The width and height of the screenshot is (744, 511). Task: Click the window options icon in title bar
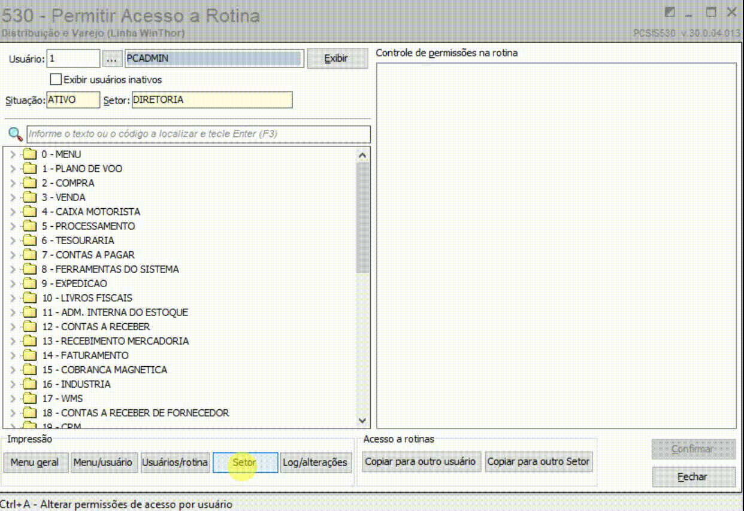click(x=670, y=12)
